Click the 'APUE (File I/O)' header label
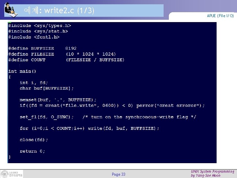237x178 pixels. [220, 16]
